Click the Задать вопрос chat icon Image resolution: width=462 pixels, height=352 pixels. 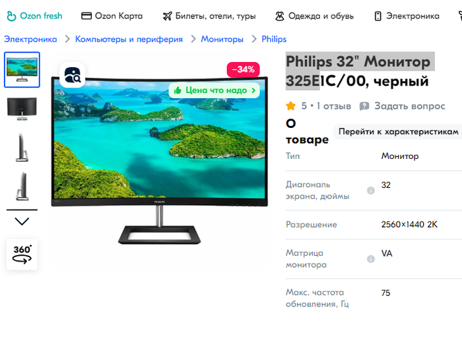coord(364,106)
